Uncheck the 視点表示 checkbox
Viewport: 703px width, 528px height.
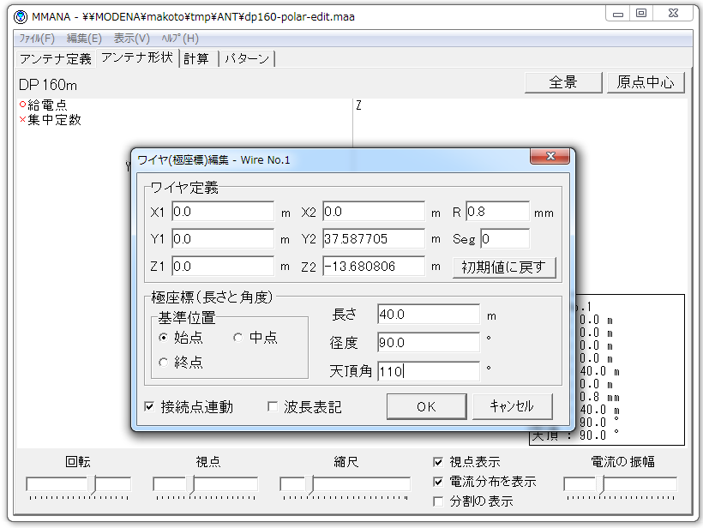point(439,462)
